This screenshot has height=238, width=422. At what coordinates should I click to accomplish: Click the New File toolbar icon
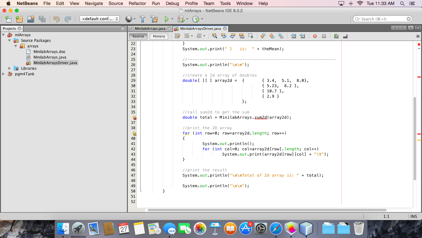(x=8, y=19)
